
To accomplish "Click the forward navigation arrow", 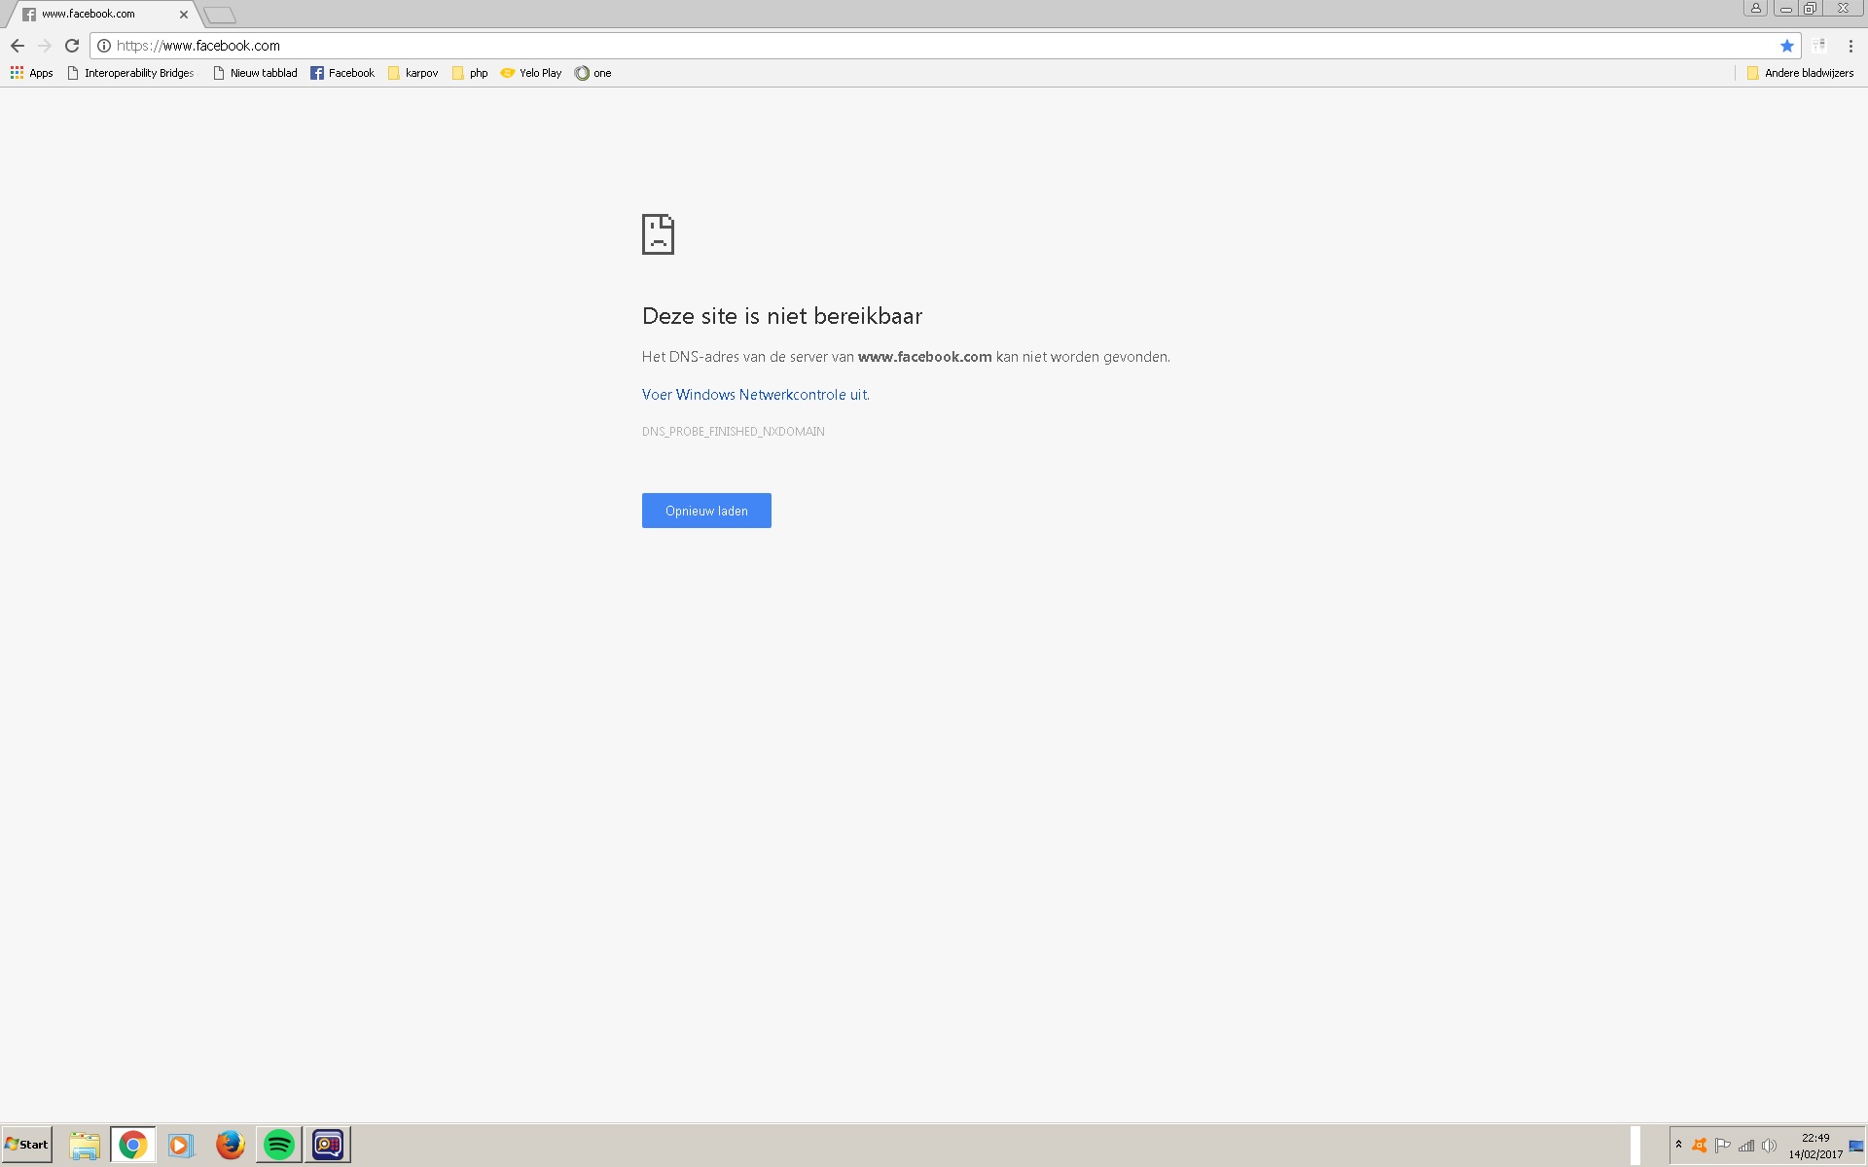I will (45, 46).
